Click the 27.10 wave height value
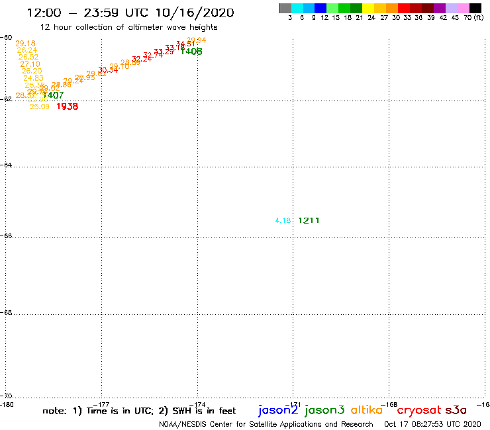This screenshot has height=430, width=490. [30, 64]
